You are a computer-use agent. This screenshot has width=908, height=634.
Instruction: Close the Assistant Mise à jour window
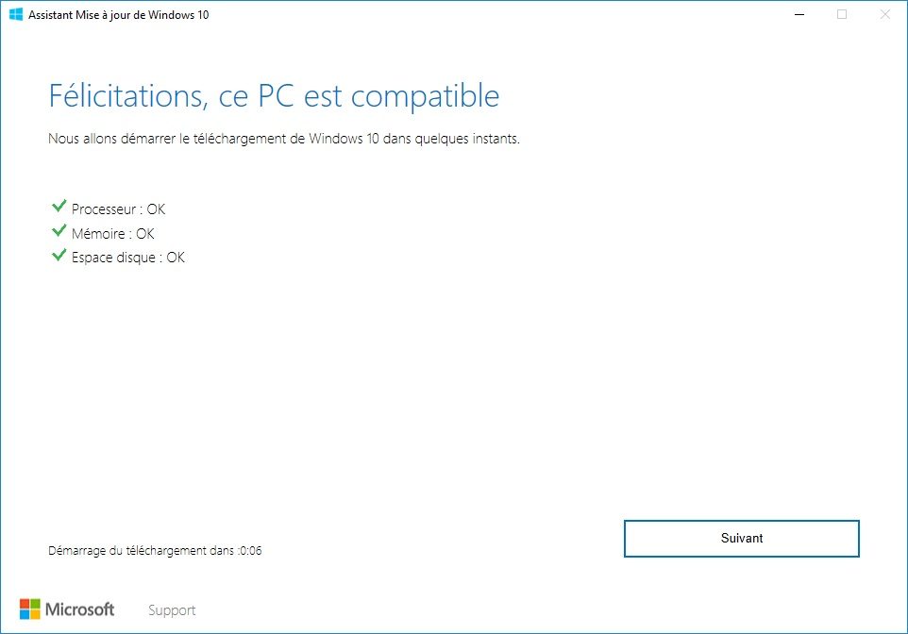[884, 14]
